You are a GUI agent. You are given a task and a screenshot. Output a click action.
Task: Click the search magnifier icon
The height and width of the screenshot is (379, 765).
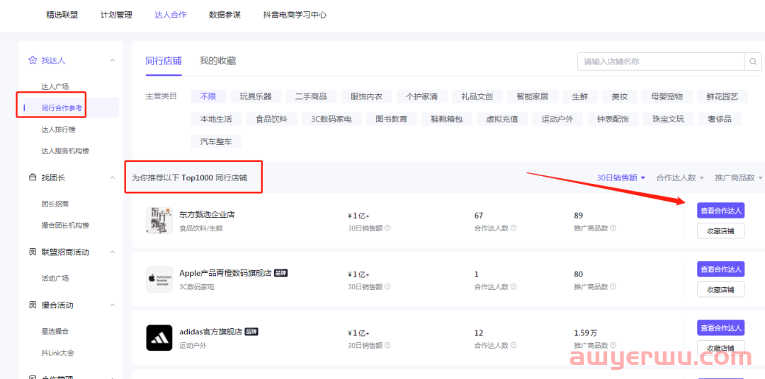[753, 62]
